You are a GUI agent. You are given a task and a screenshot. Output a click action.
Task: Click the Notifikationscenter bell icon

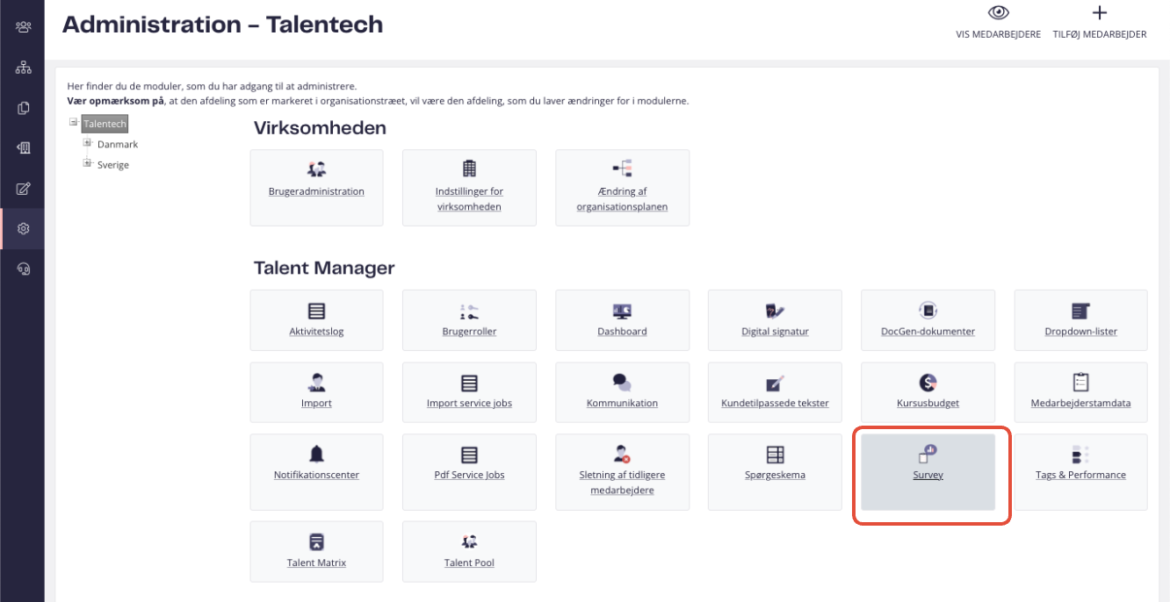click(x=316, y=454)
